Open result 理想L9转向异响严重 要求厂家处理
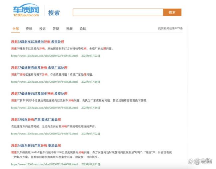The image size is (216, 169). (36, 120)
